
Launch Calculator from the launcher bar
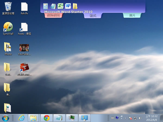pos(46,6)
